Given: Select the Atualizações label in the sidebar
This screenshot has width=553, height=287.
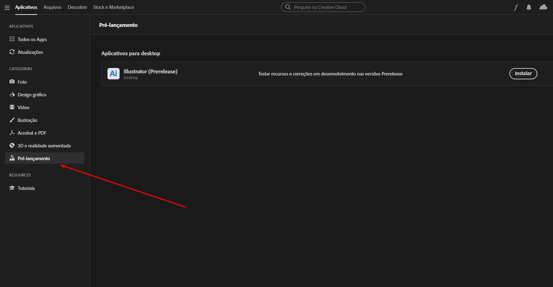Looking at the screenshot, I should pos(30,52).
